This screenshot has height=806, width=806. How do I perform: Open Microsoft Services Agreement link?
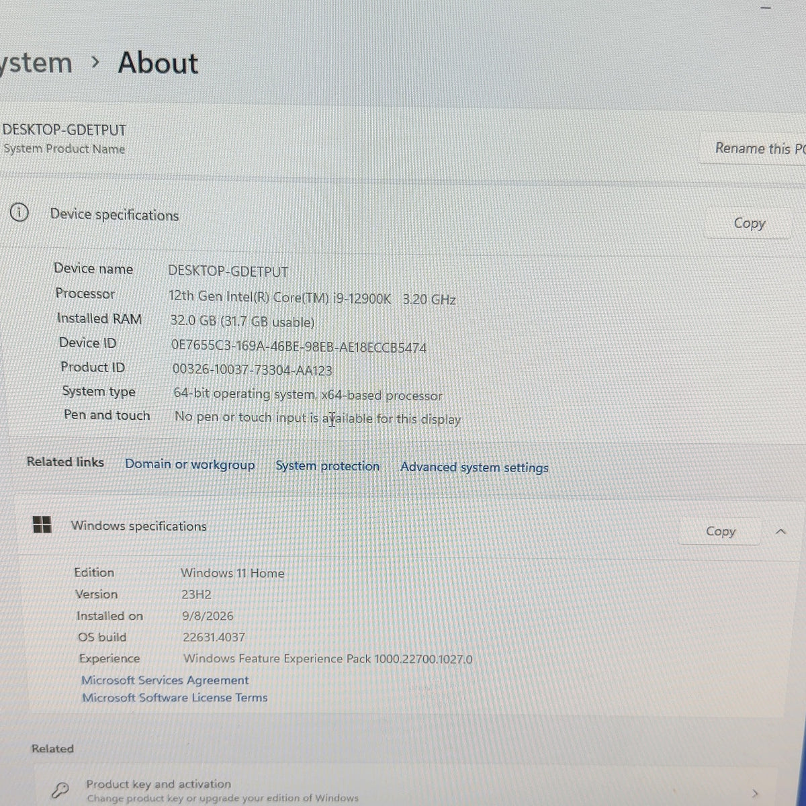click(165, 680)
